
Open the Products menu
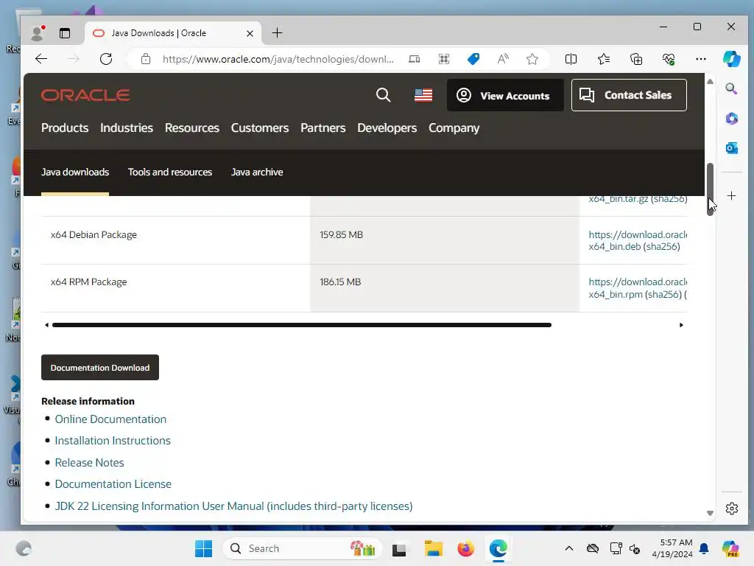(65, 128)
